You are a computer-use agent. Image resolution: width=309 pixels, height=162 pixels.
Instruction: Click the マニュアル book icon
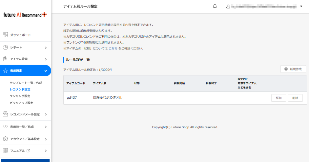[5, 151]
